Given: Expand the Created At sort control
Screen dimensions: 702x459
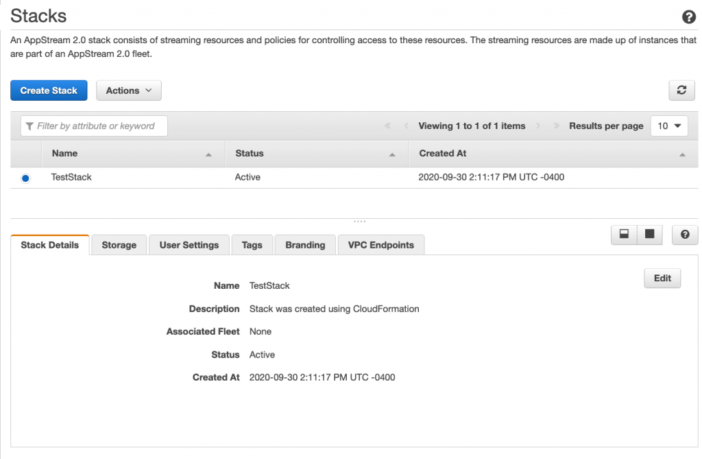Looking at the screenshot, I should 682,155.
